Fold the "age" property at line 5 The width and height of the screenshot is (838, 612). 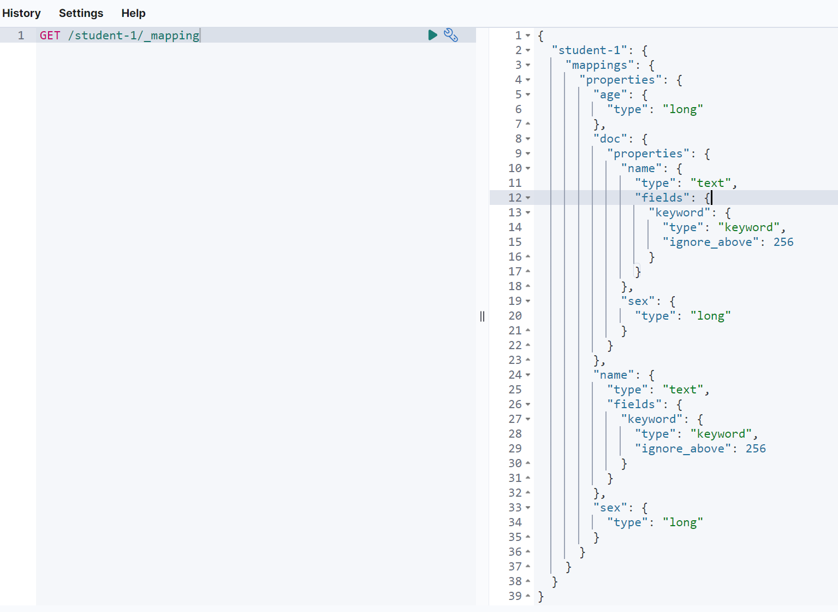tap(528, 95)
